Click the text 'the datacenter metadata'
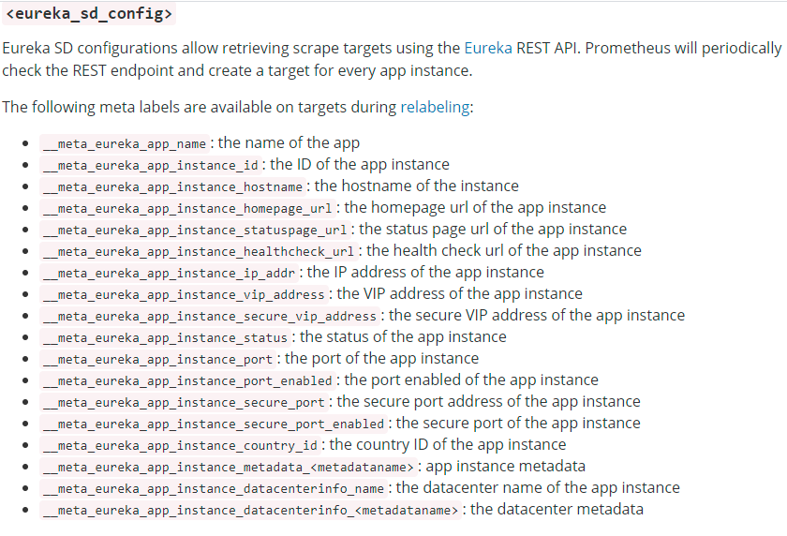The image size is (787, 536). (557, 510)
